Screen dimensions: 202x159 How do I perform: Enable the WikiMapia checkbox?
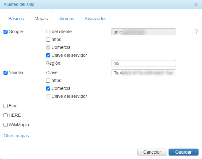click(6, 125)
